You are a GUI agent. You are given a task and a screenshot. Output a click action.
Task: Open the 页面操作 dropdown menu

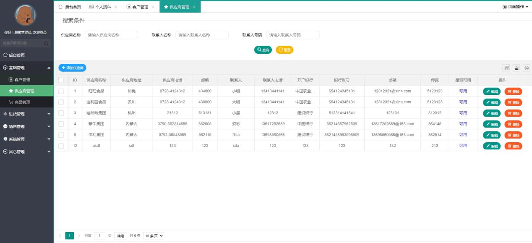tap(515, 7)
